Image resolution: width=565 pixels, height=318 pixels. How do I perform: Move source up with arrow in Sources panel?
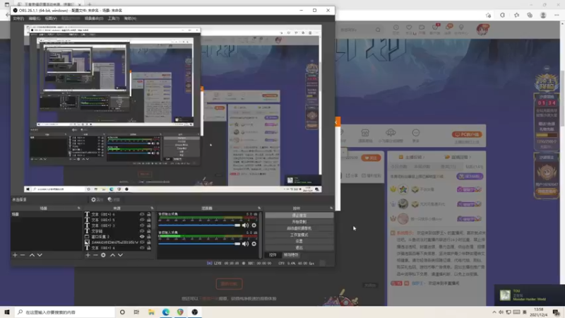coord(112,255)
